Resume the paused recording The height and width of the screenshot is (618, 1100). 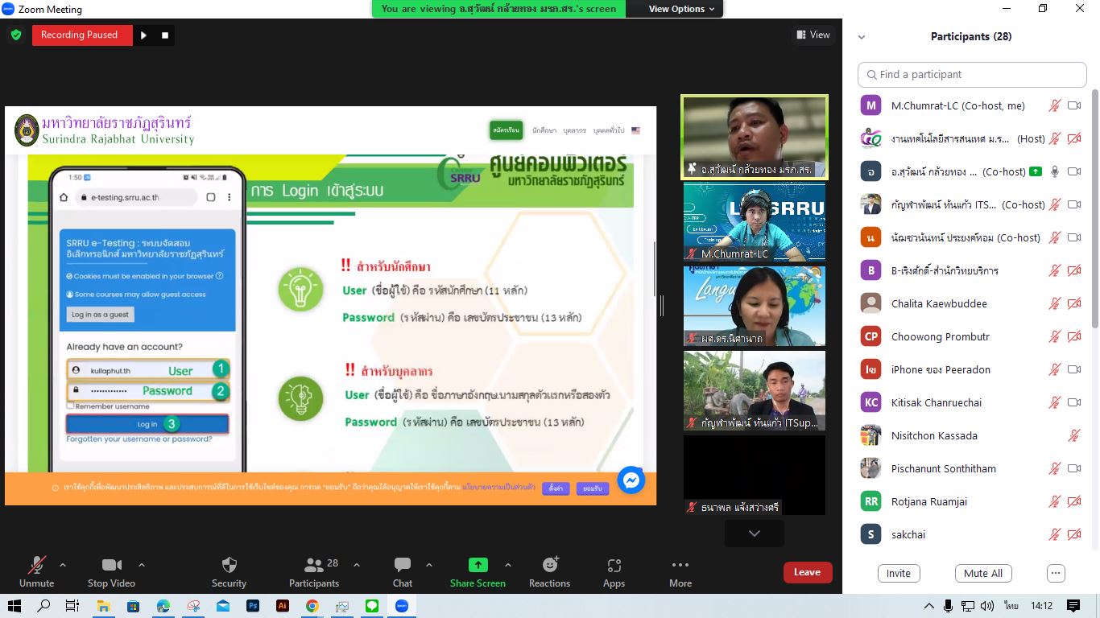pos(143,35)
